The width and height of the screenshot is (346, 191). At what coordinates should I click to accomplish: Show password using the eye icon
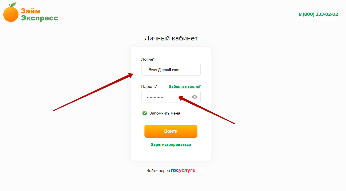click(194, 97)
